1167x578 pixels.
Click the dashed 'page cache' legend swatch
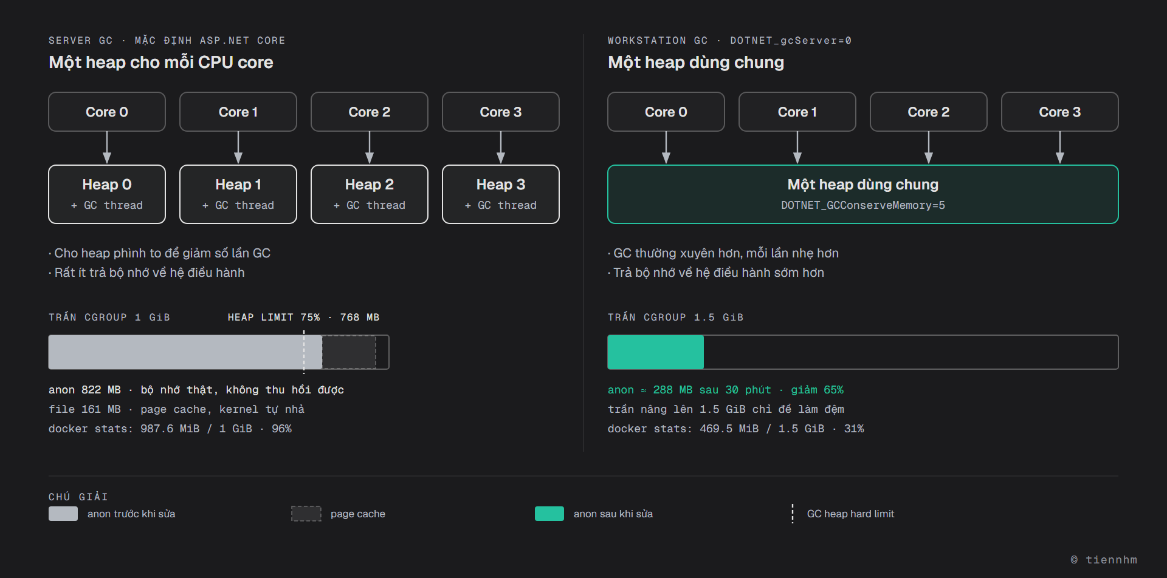306,514
